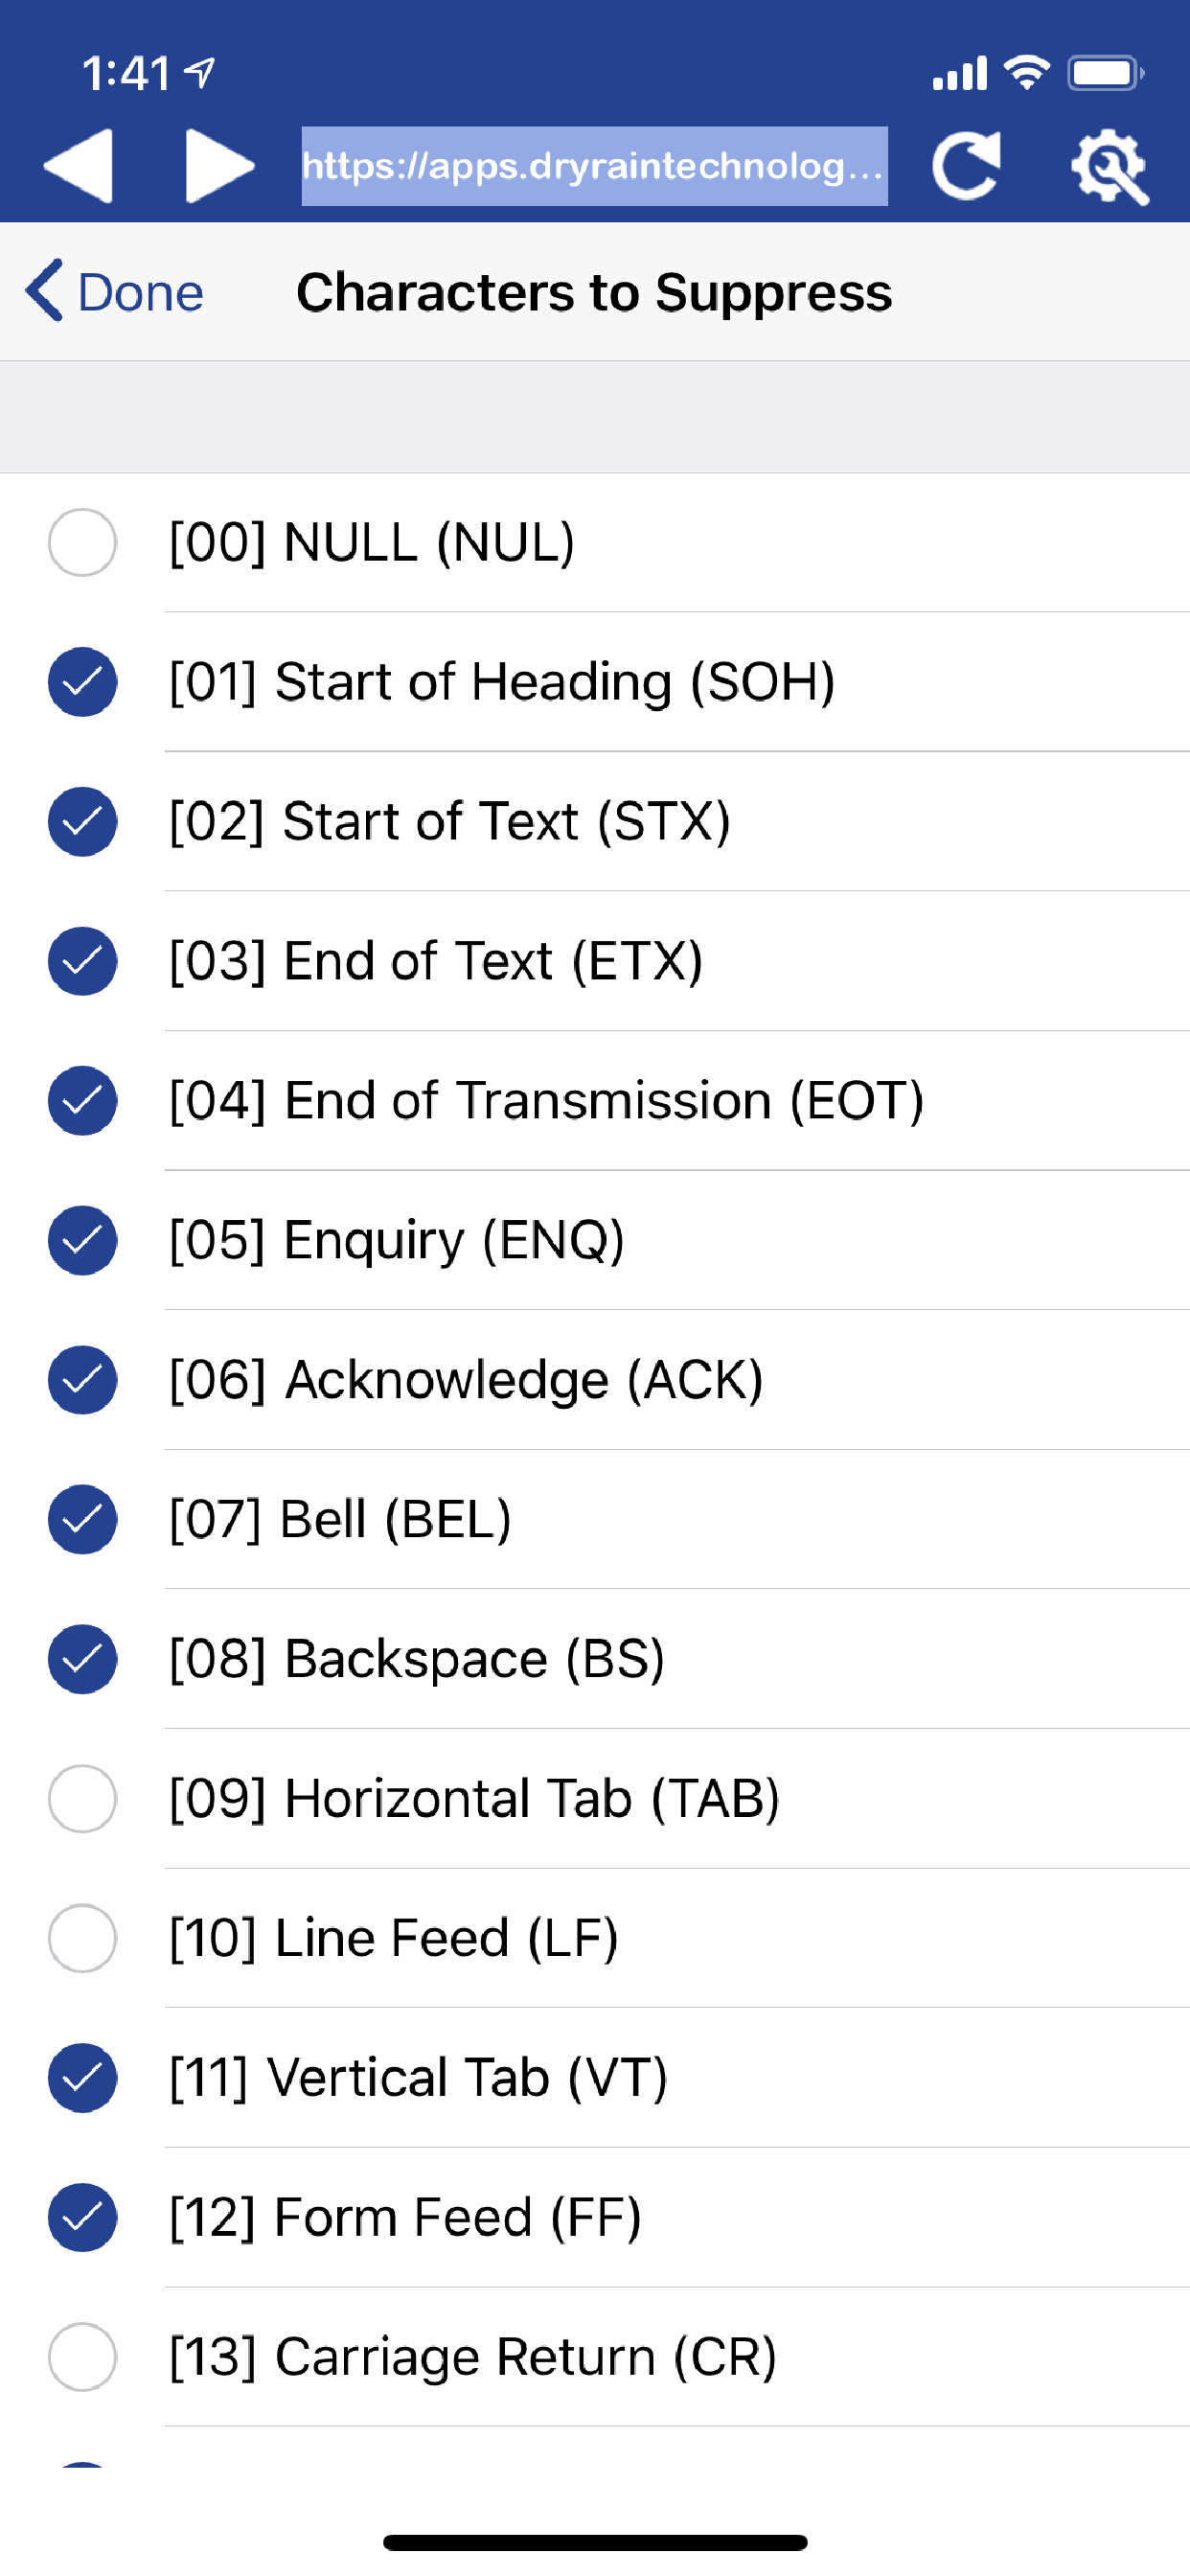This screenshot has height=2576, width=1190.
Task: Disable suppression of [07] Bell (BEL)
Action: point(83,1520)
